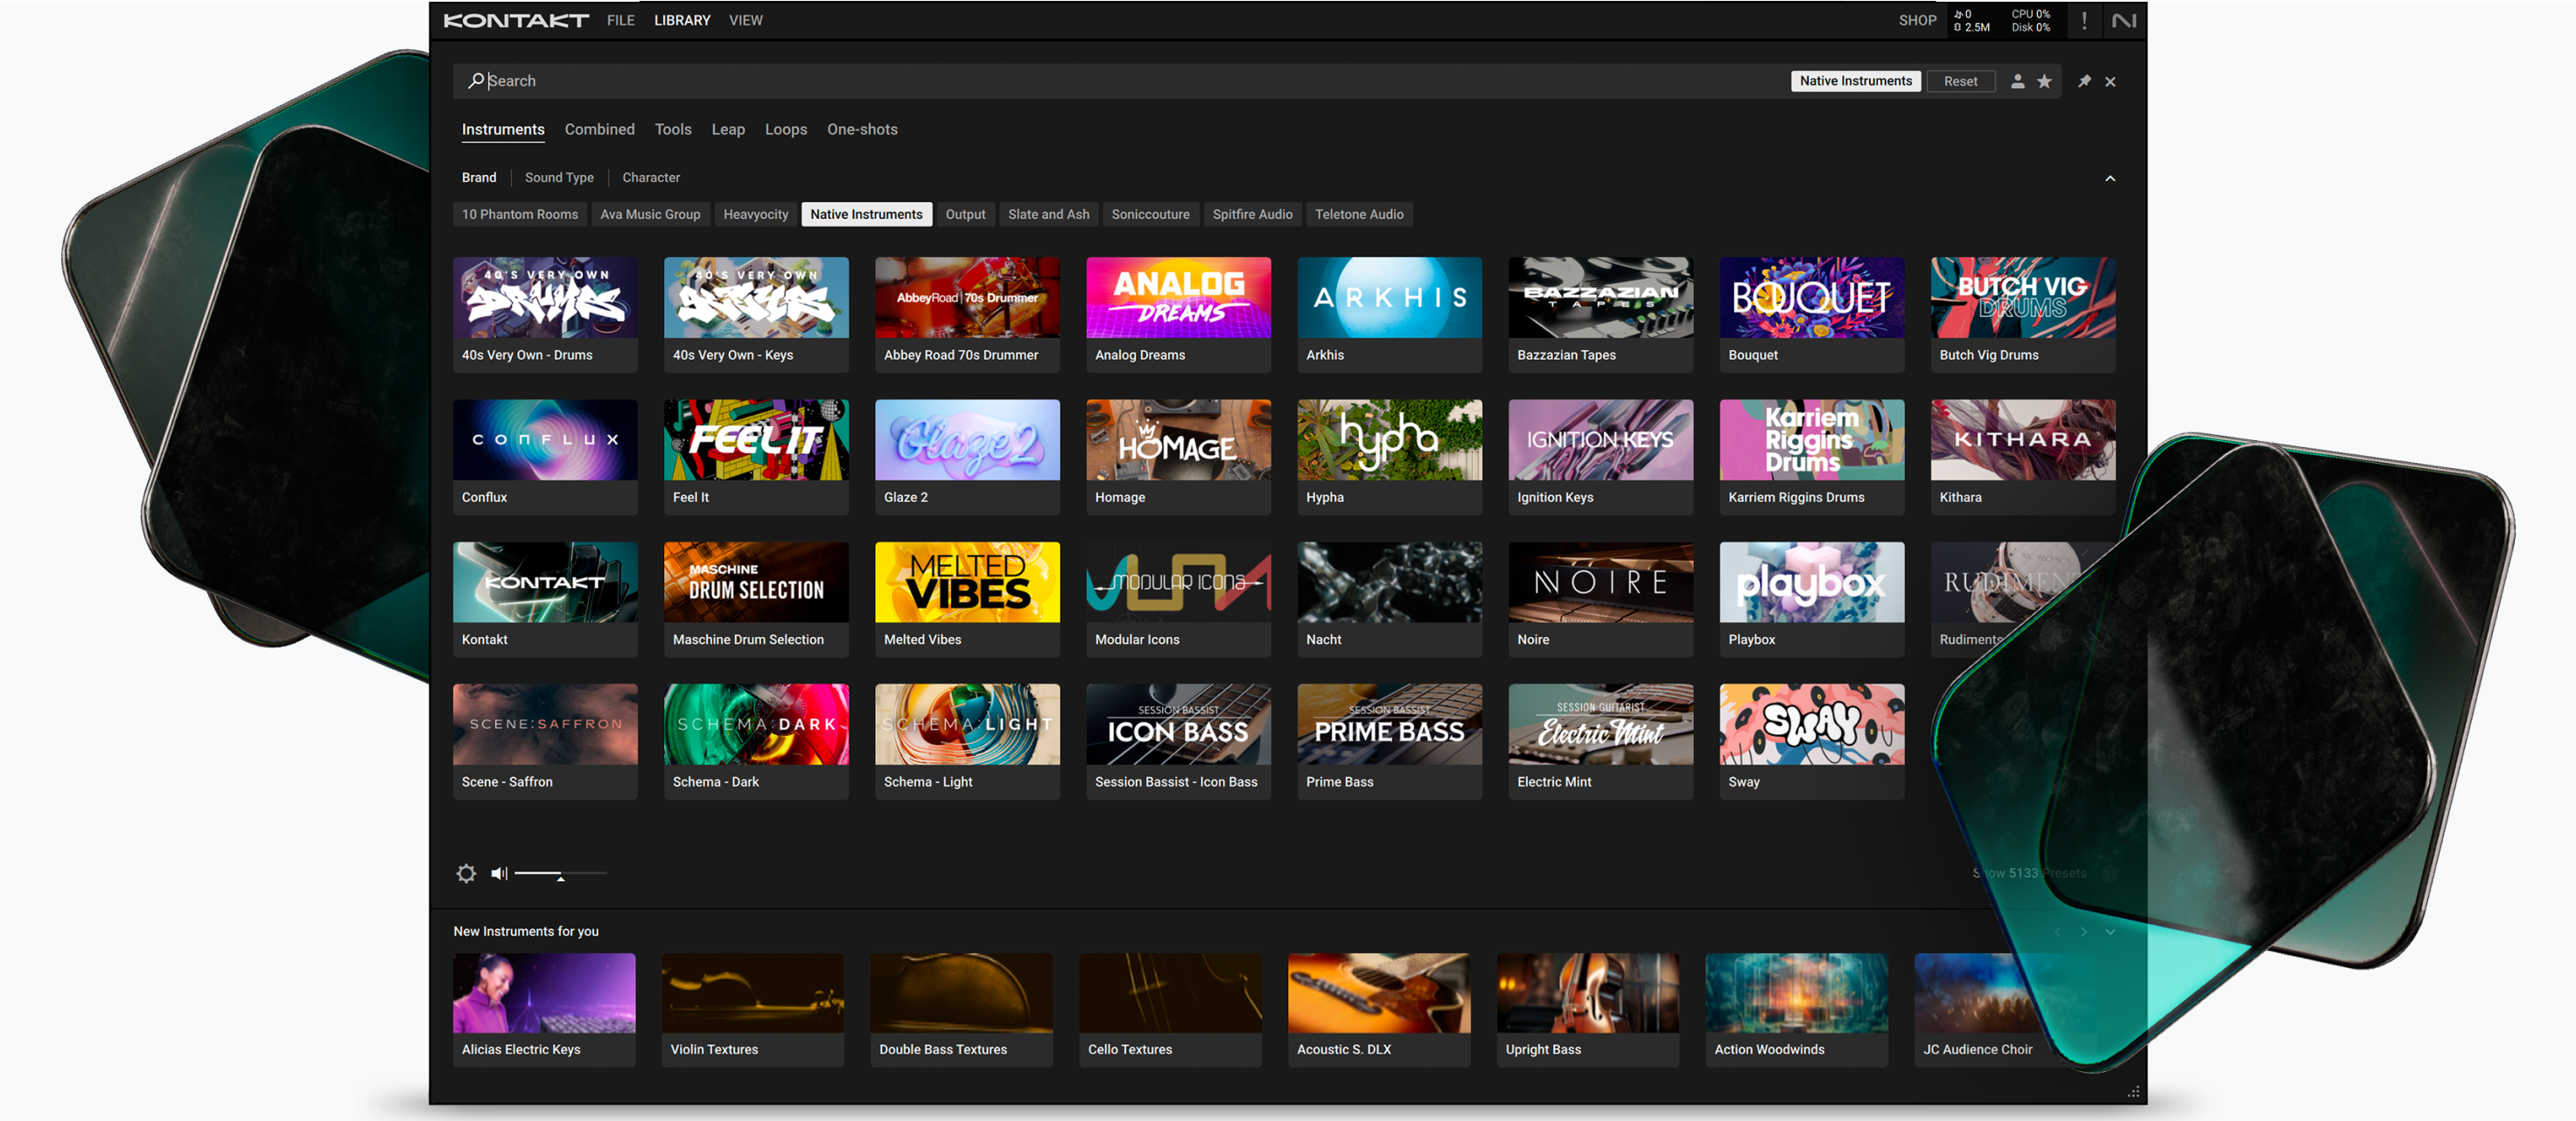Open the Conflux library tile
The image size is (2576, 1121).
pos(545,457)
